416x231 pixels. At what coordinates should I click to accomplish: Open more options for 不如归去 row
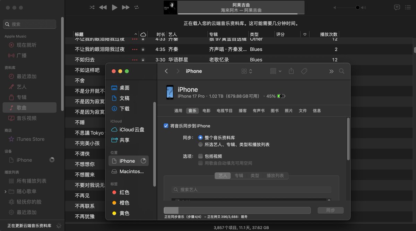click(135, 60)
